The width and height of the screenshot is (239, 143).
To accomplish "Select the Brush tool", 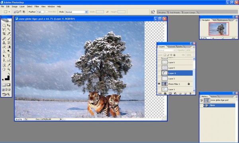I will pyautogui.click(x=9, y=39).
